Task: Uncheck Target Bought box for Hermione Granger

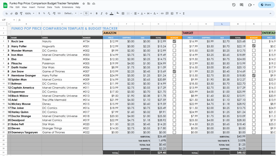Action: click(254, 76)
